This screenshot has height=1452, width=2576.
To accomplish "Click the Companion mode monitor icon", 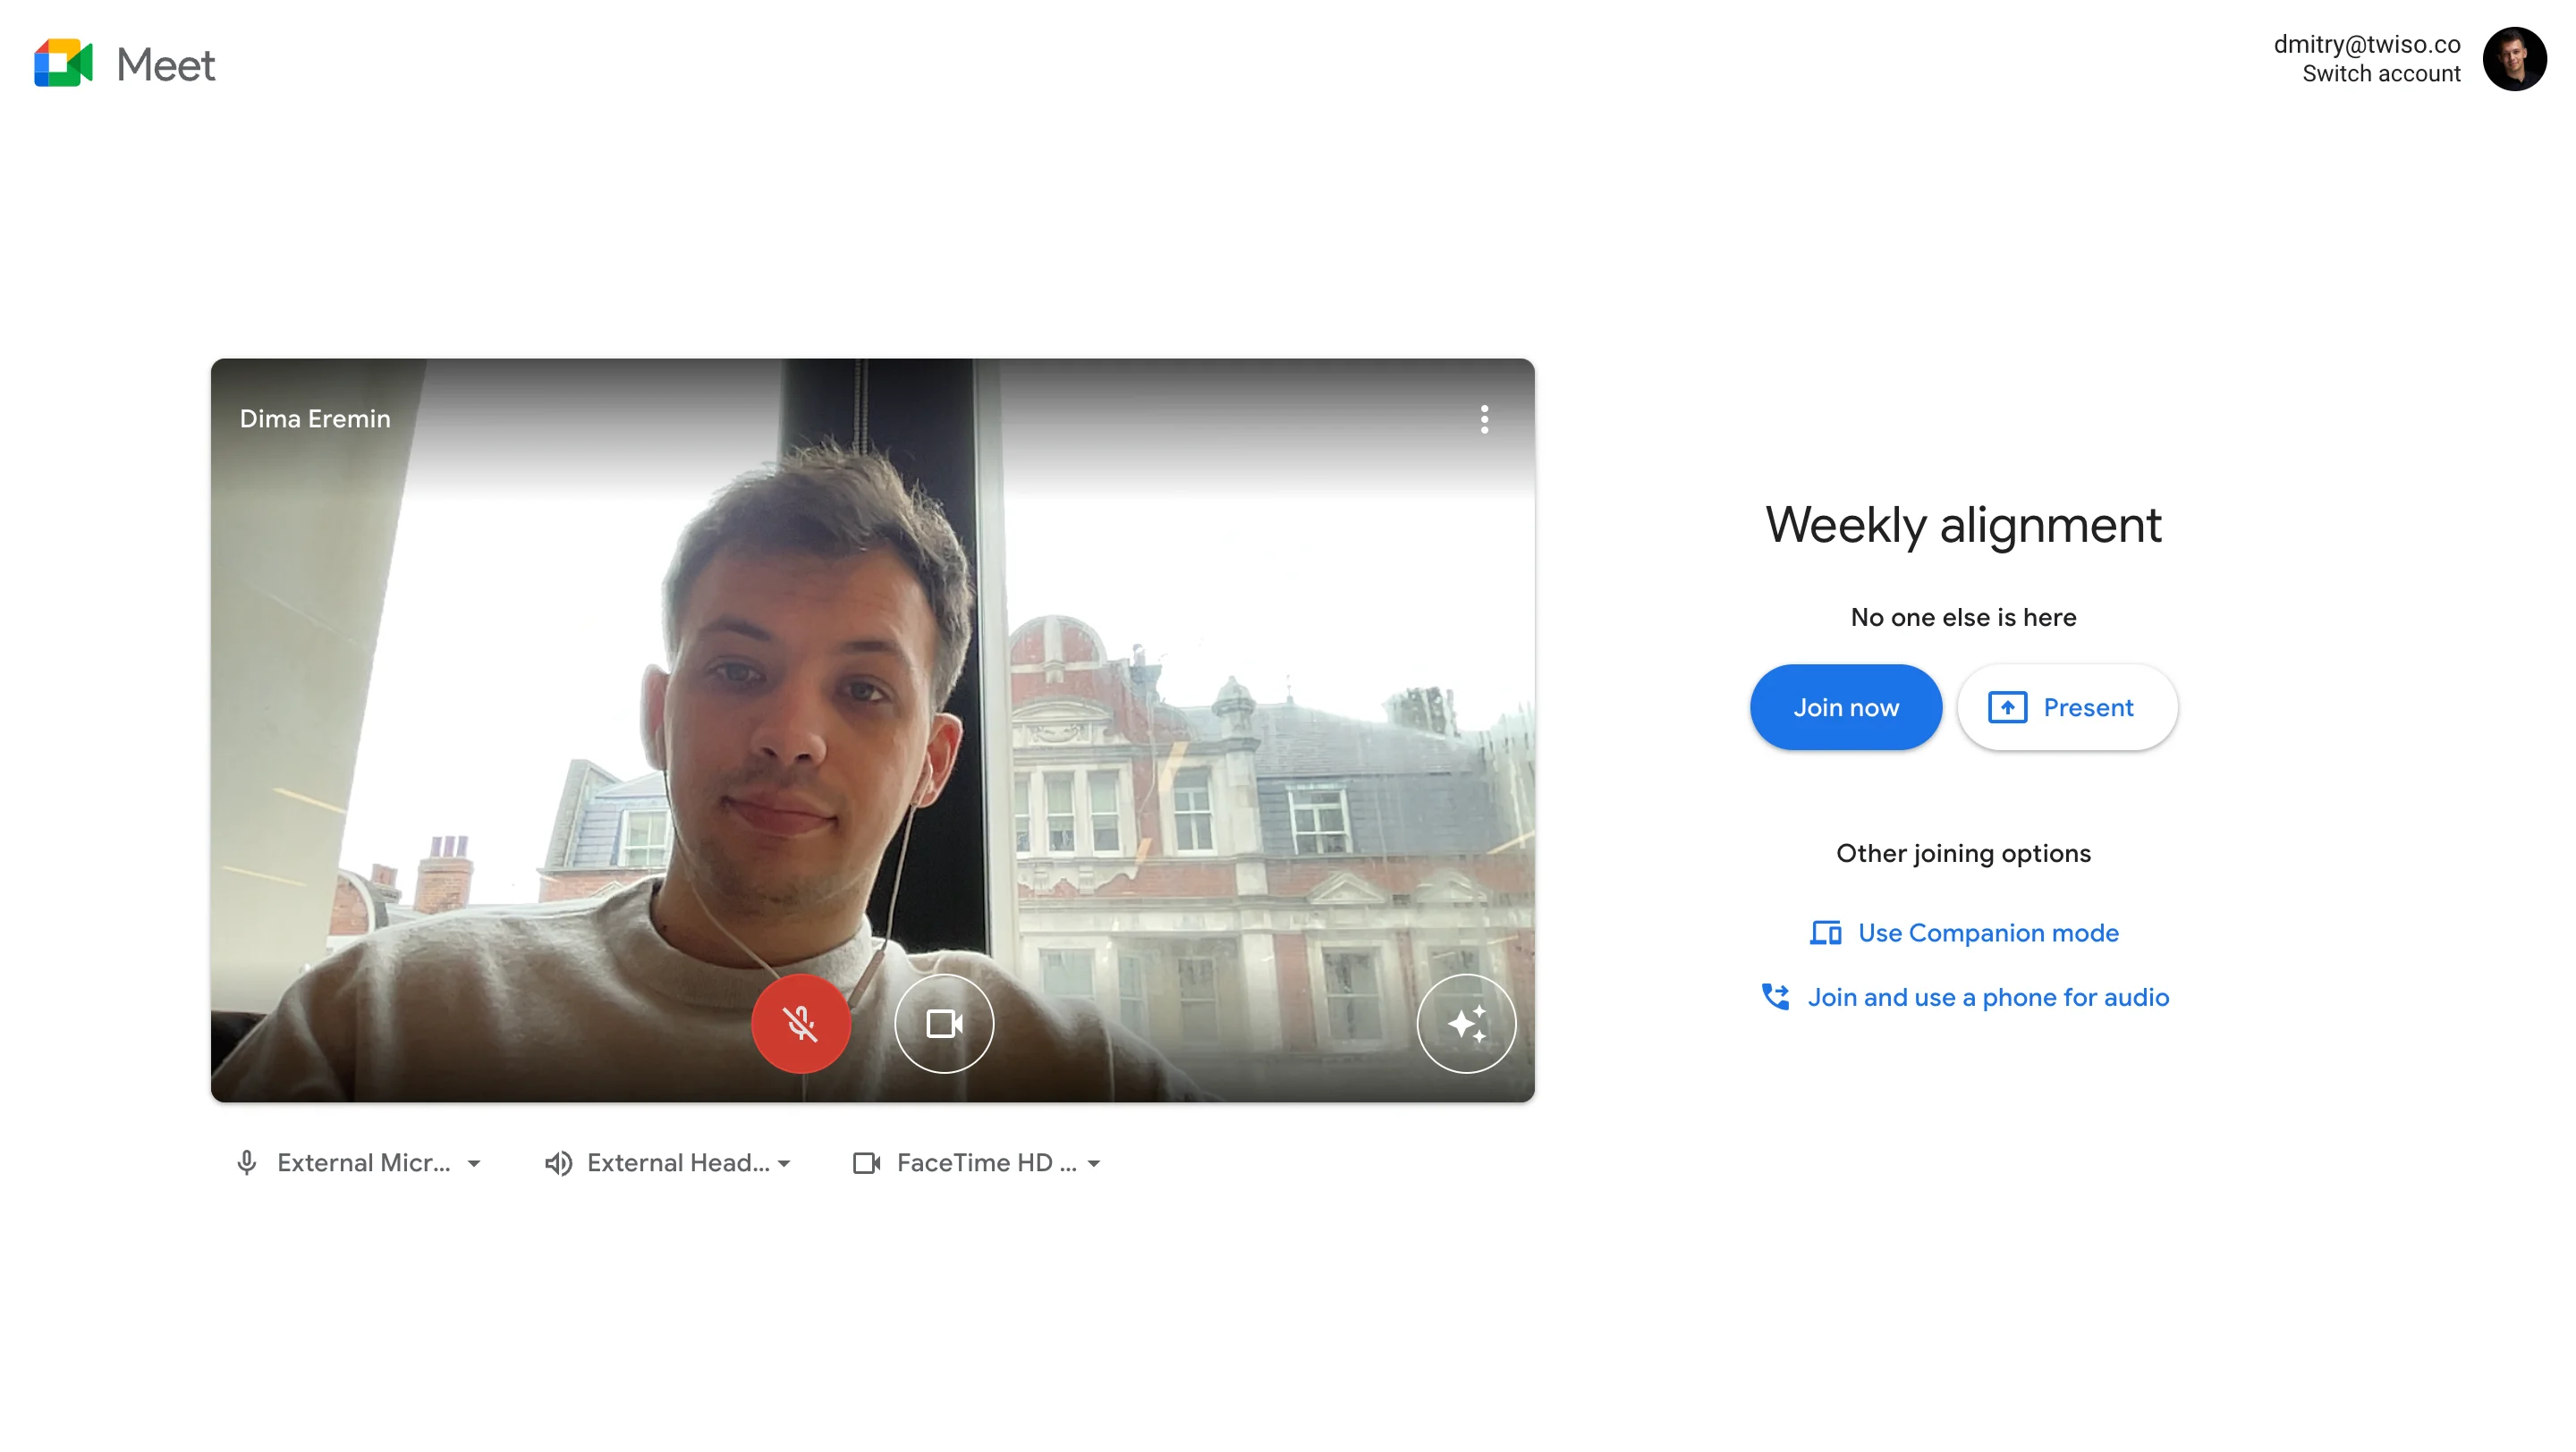I will (1826, 932).
